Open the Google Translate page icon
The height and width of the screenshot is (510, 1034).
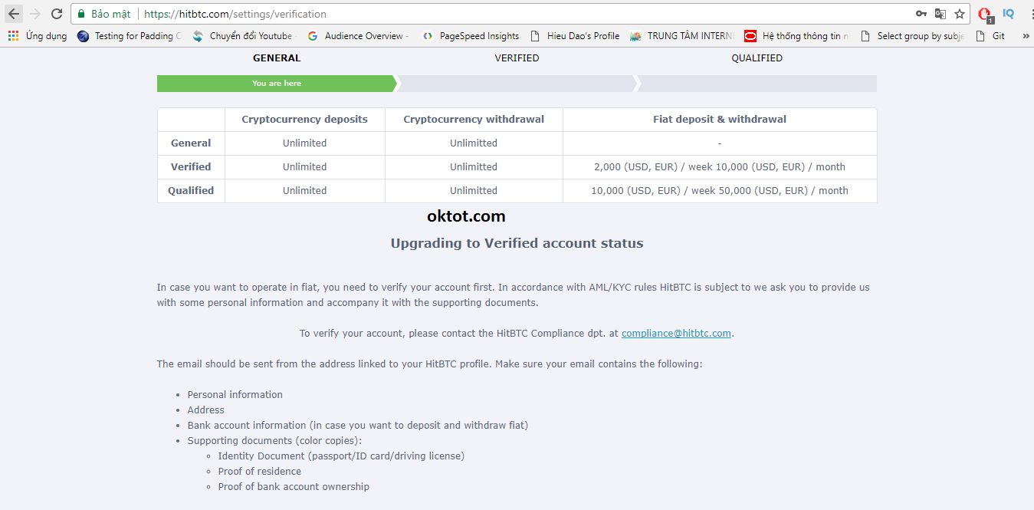tap(940, 14)
